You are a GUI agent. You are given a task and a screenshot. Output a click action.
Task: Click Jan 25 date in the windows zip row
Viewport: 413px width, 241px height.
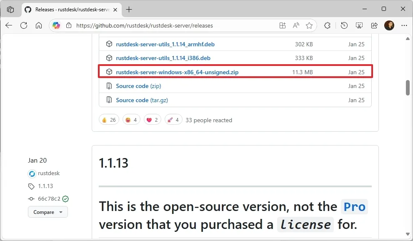point(356,72)
